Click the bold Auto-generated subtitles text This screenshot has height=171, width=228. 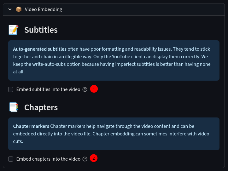[x=40, y=49]
